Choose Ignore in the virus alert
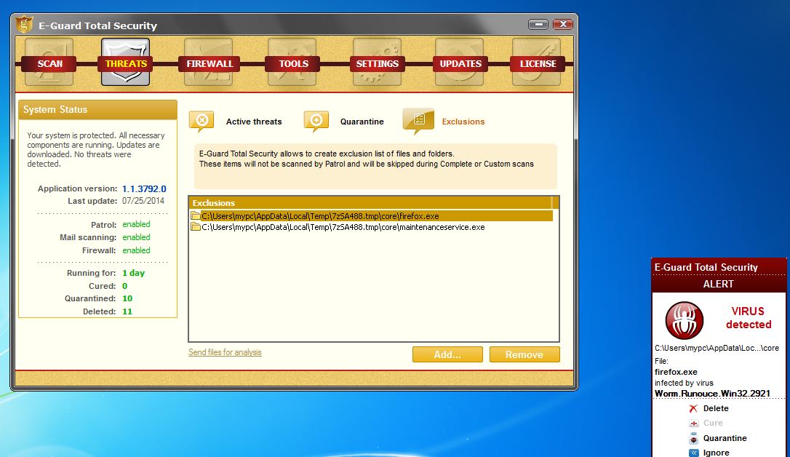The image size is (790, 457). point(716,453)
